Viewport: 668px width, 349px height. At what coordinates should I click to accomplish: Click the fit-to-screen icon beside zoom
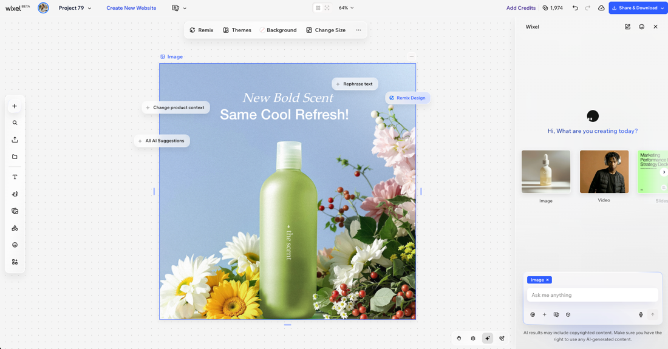[327, 8]
